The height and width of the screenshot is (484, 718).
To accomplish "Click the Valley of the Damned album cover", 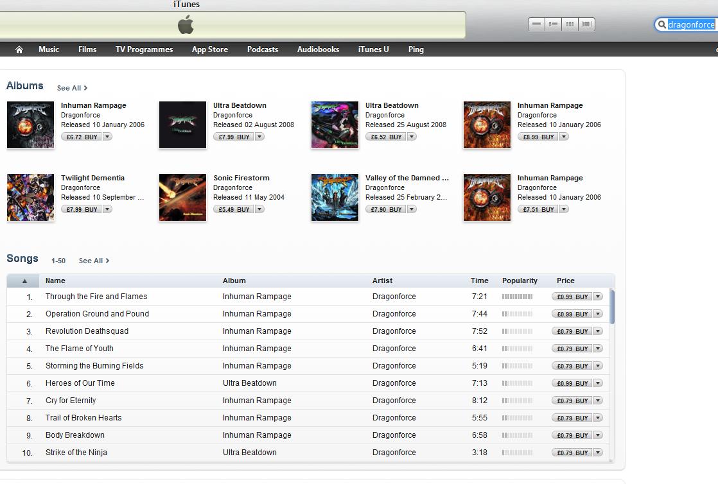I will point(335,197).
